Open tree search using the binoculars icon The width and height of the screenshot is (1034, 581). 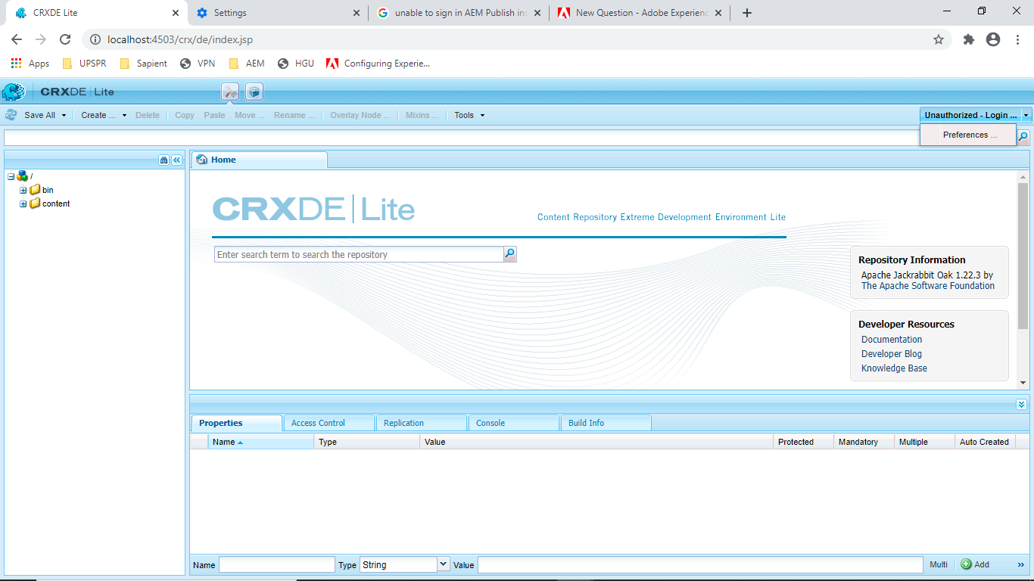click(164, 160)
